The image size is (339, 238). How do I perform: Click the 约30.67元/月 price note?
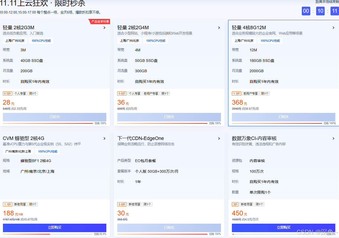pyautogui.click(x=250, y=109)
